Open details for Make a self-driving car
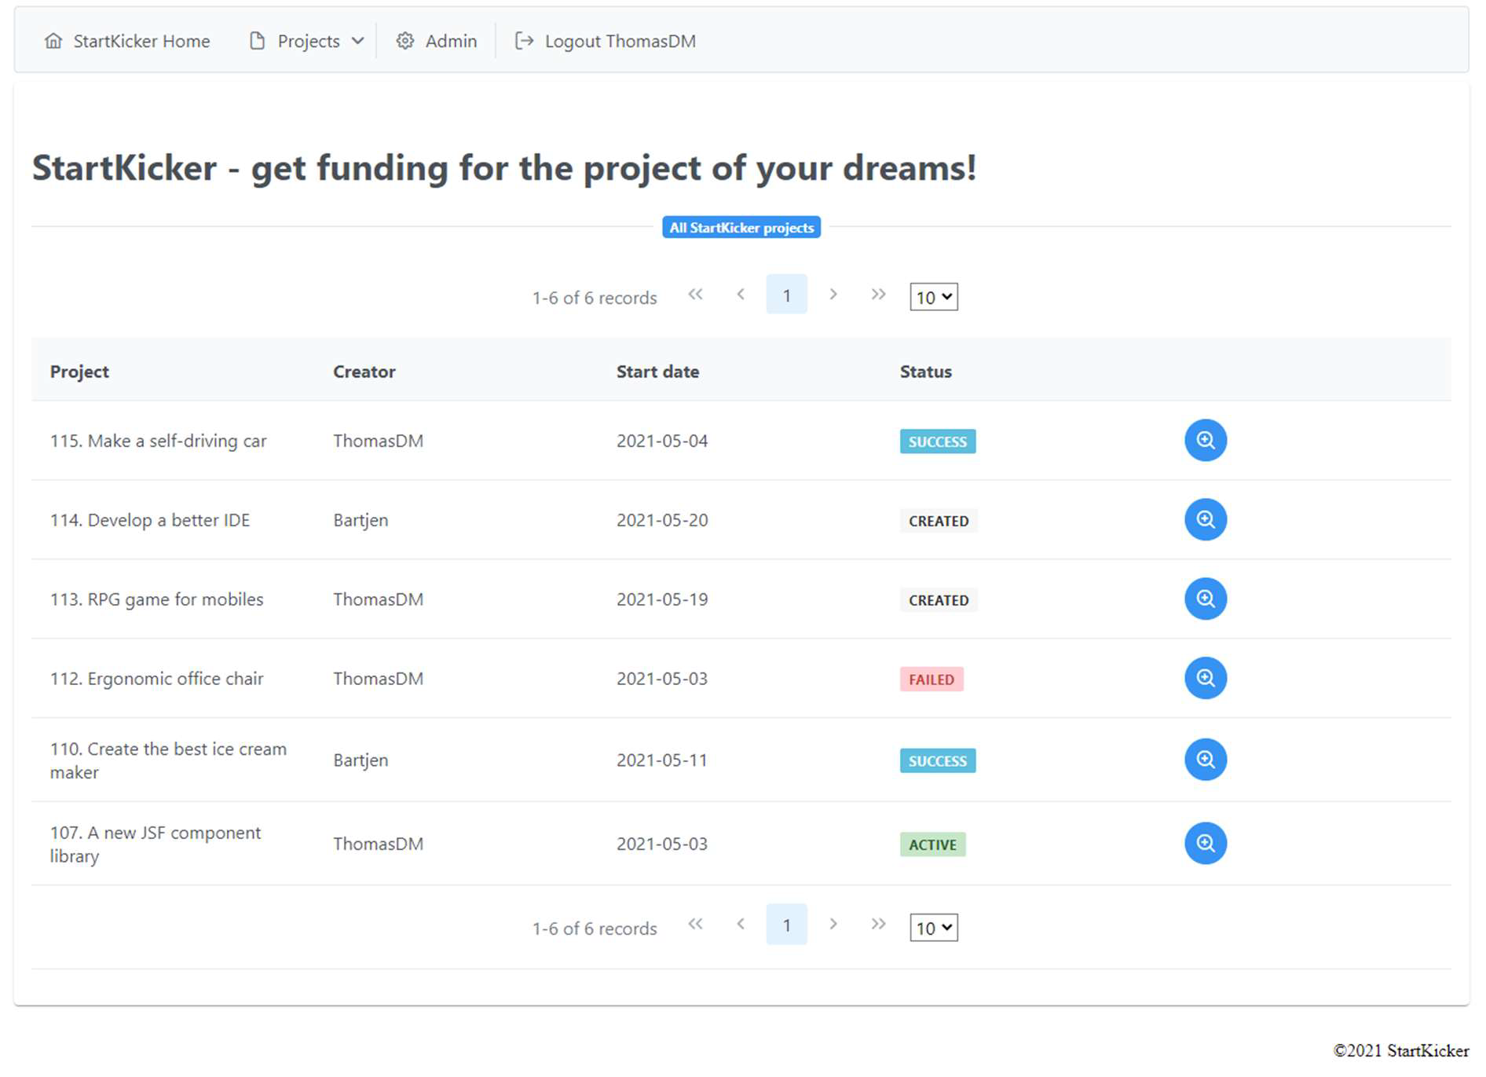This screenshot has height=1077, width=1486. (1205, 441)
